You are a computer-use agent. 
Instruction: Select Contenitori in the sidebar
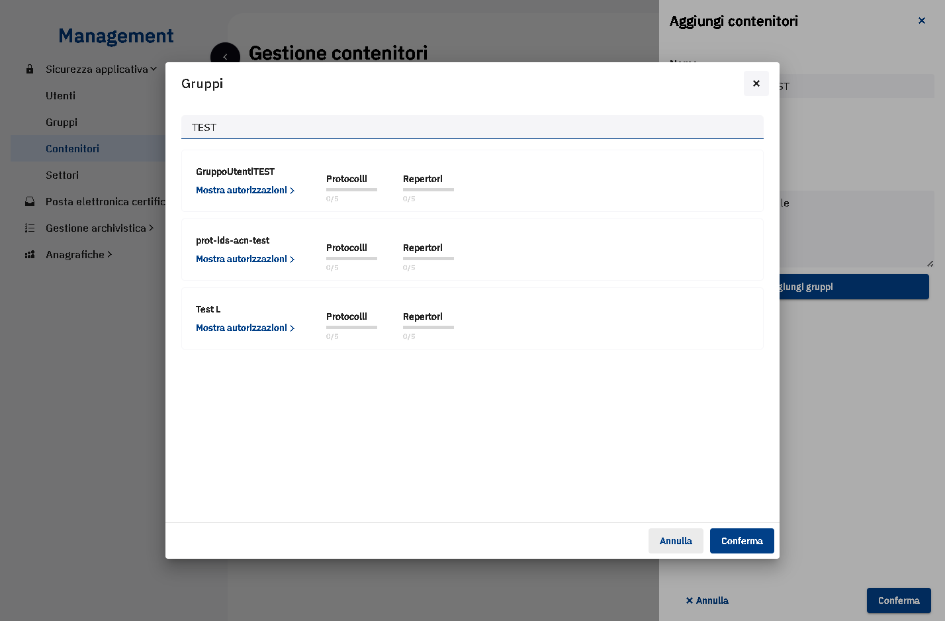[x=73, y=148]
